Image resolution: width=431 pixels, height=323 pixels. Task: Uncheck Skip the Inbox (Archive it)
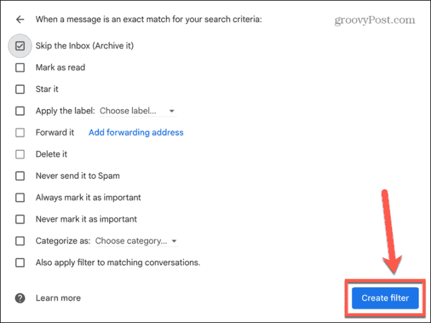(20, 46)
